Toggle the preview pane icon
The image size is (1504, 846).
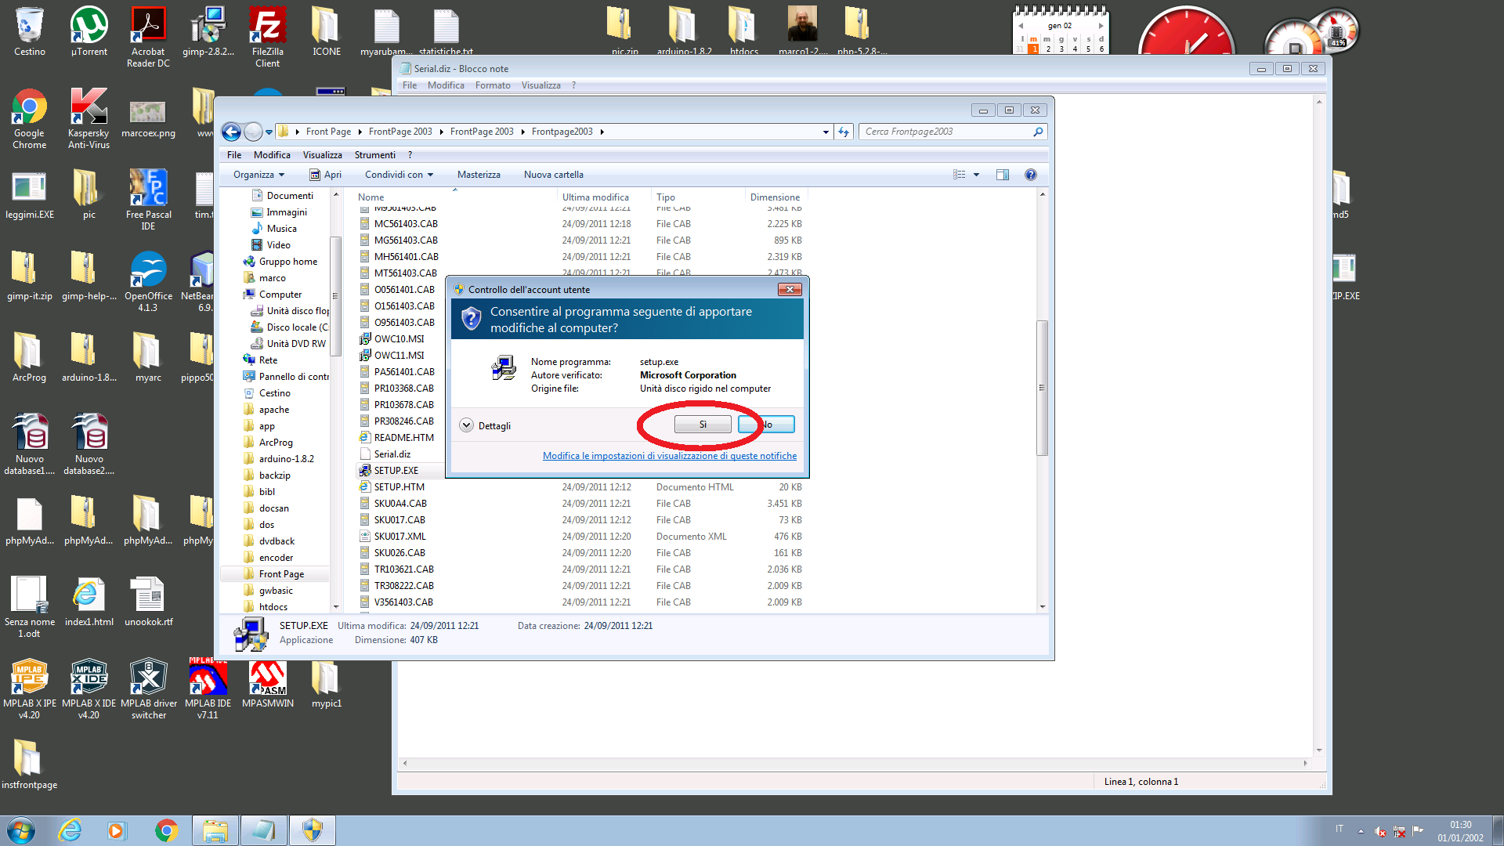(x=1002, y=175)
